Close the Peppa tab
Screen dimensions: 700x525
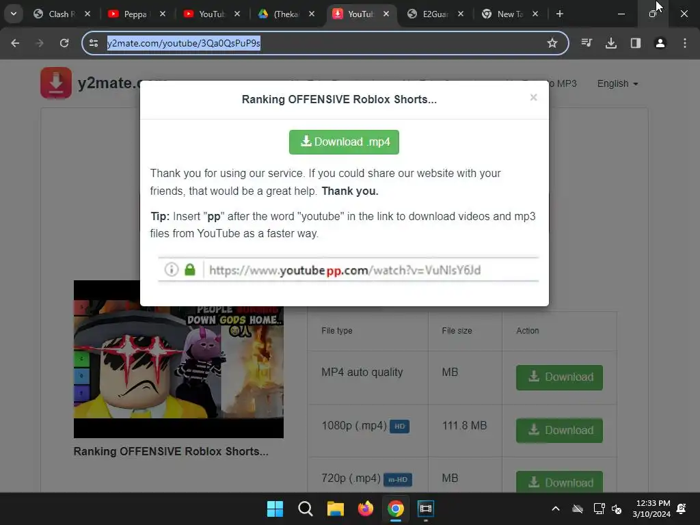click(163, 14)
